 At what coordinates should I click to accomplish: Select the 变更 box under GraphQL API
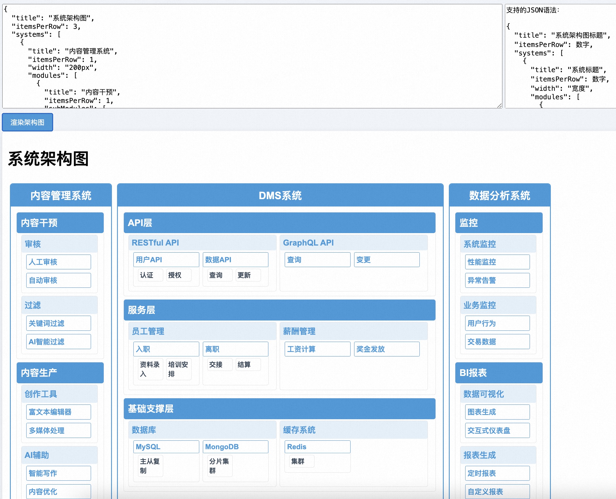387,260
